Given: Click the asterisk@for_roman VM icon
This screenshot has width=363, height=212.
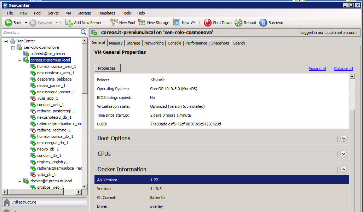Looking at the screenshot, I should tap(26, 54).
